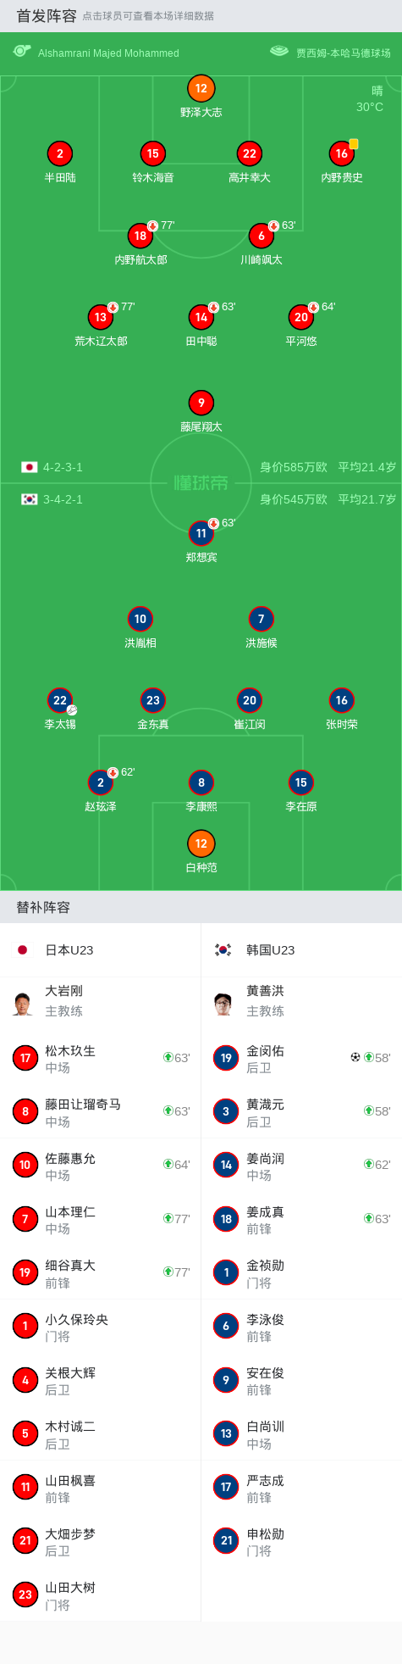This screenshot has height=1664, width=402.
Task: Tap the Korea flag beside 3-4-2-1
Action: [30, 499]
